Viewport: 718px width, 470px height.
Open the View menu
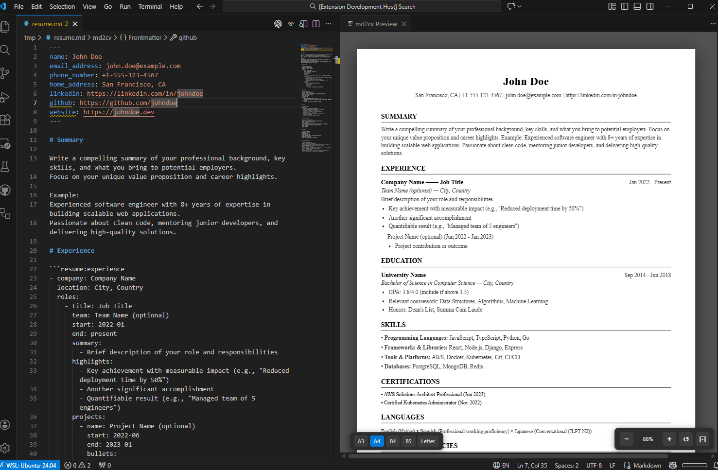89,6
